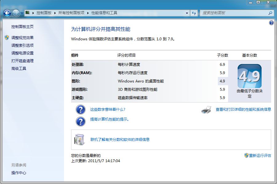
Task: Expand the arrow after 控制面板 in breadcrumb
Action: pyautogui.click(x=55, y=13)
